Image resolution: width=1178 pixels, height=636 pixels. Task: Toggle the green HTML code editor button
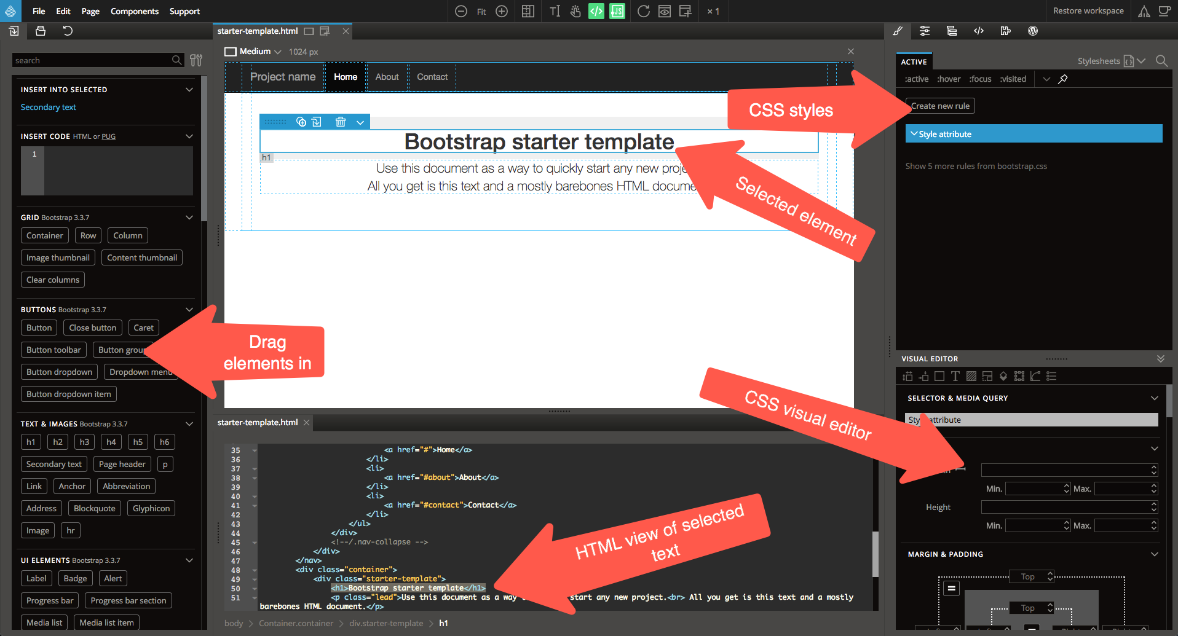pos(596,11)
